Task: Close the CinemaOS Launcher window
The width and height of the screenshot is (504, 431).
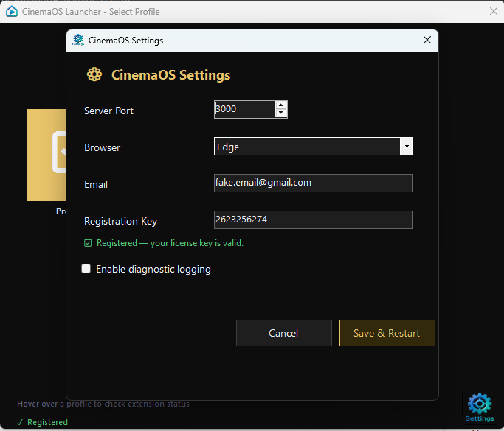Action: coord(494,11)
